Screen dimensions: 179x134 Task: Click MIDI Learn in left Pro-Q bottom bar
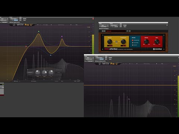[16, 81]
